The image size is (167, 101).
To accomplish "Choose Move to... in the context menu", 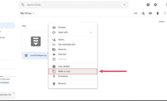I will [x=73, y=49].
